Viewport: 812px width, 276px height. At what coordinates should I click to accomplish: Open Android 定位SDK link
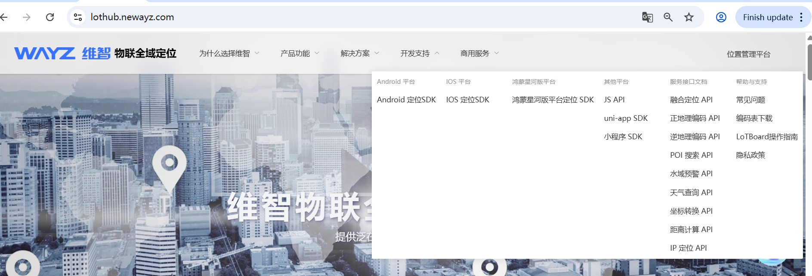pos(406,100)
